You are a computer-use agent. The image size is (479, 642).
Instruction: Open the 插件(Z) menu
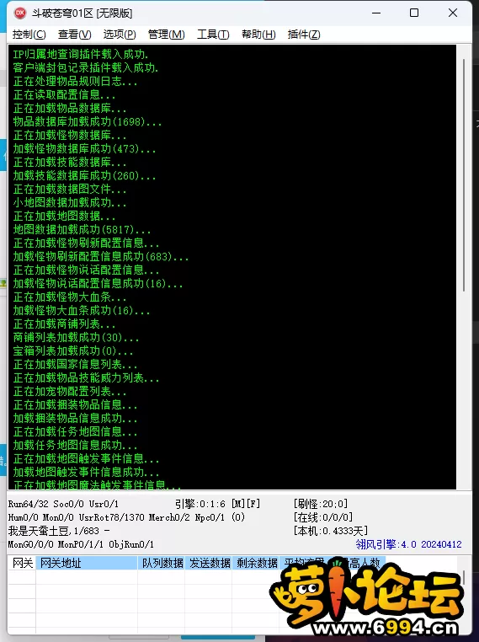point(304,35)
